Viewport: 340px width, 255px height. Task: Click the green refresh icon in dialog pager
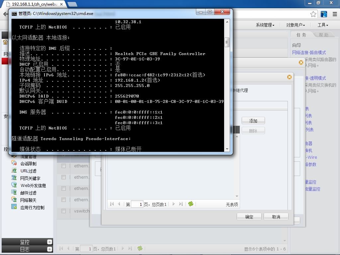[191, 204]
